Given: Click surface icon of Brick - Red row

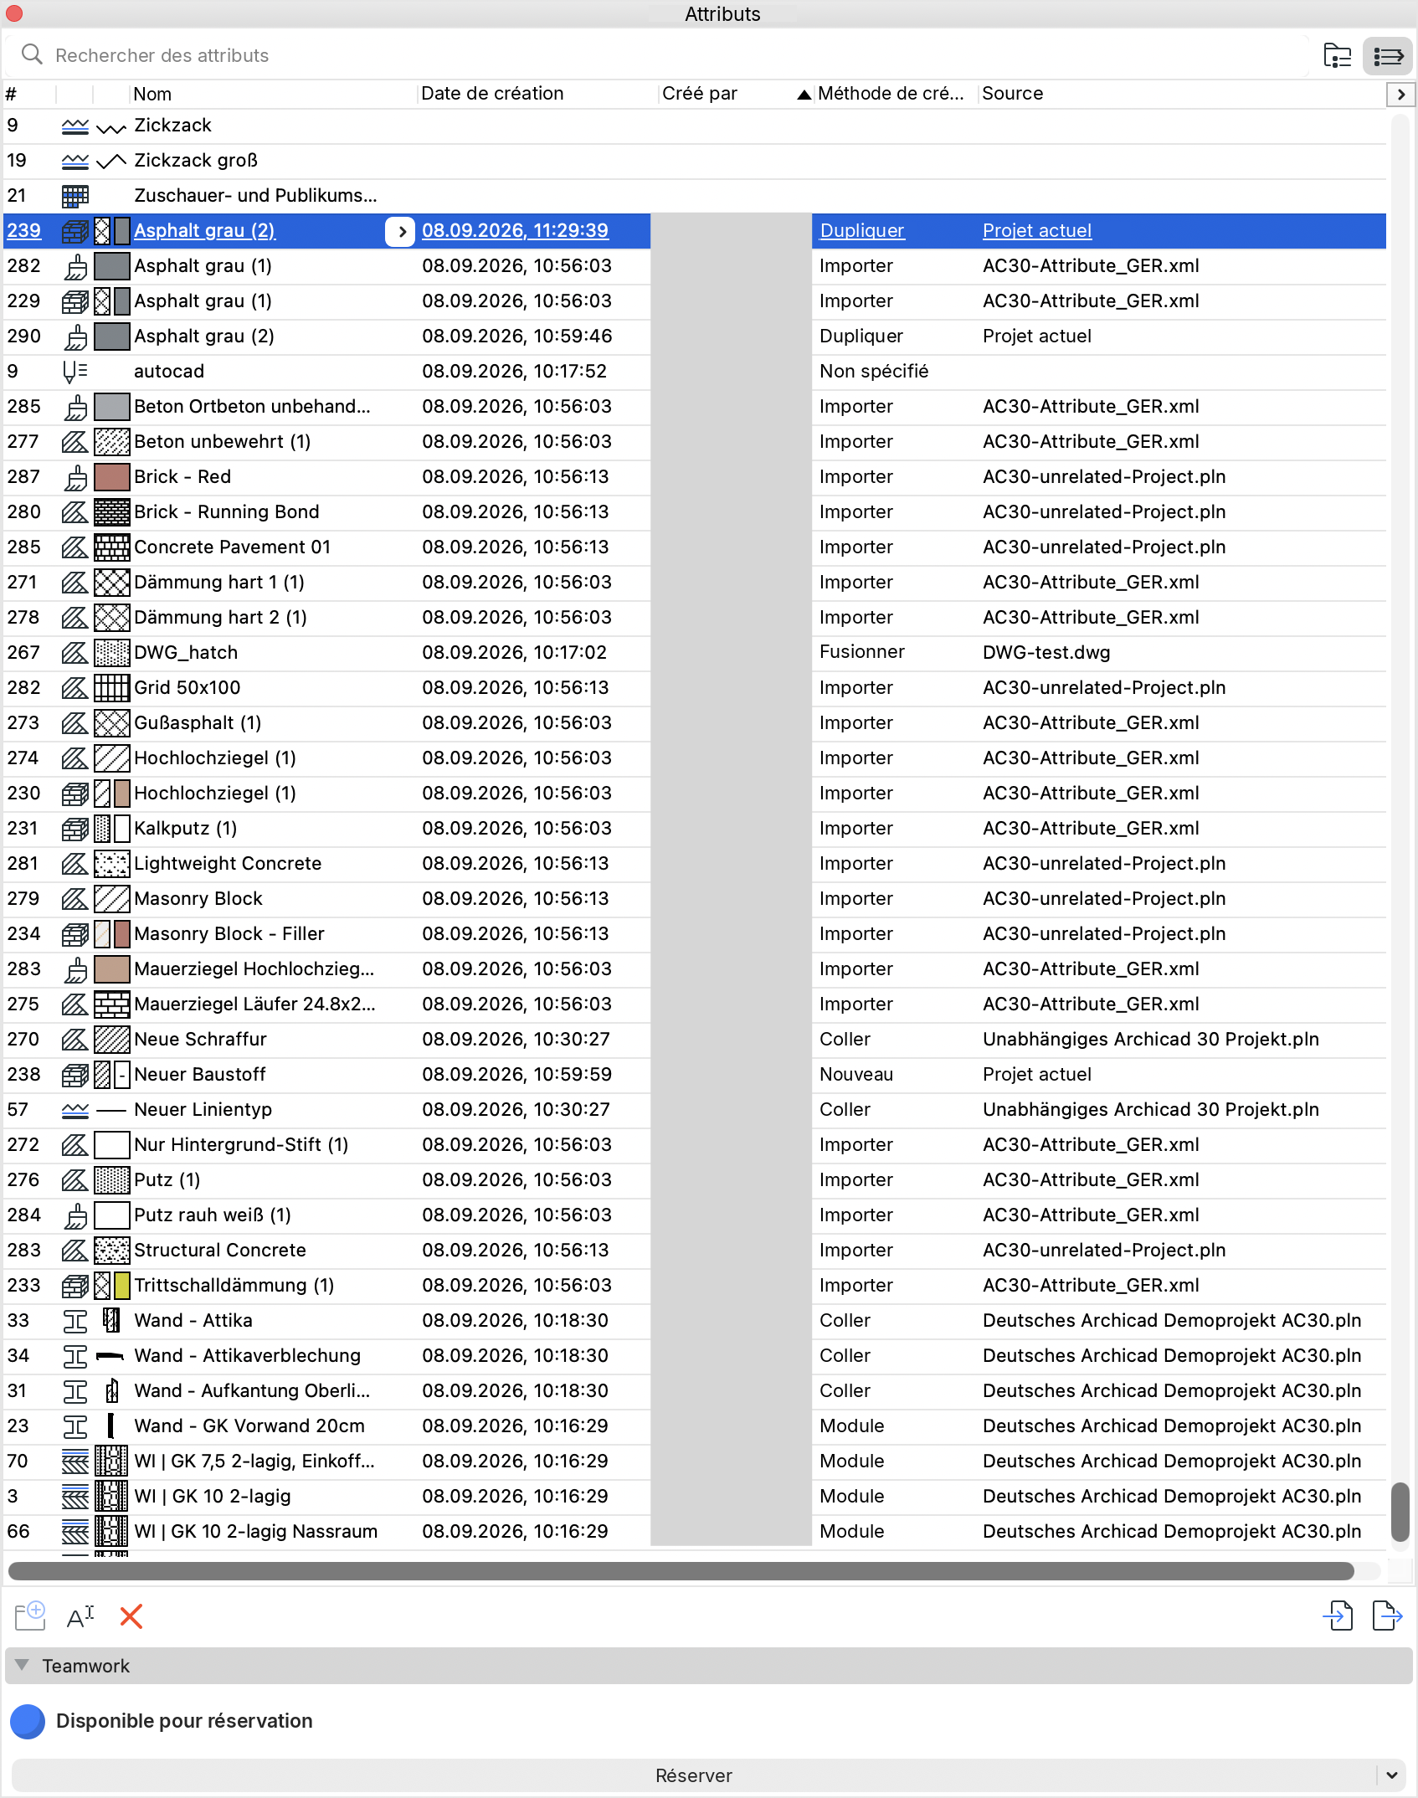Looking at the screenshot, I should pyautogui.click(x=75, y=477).
